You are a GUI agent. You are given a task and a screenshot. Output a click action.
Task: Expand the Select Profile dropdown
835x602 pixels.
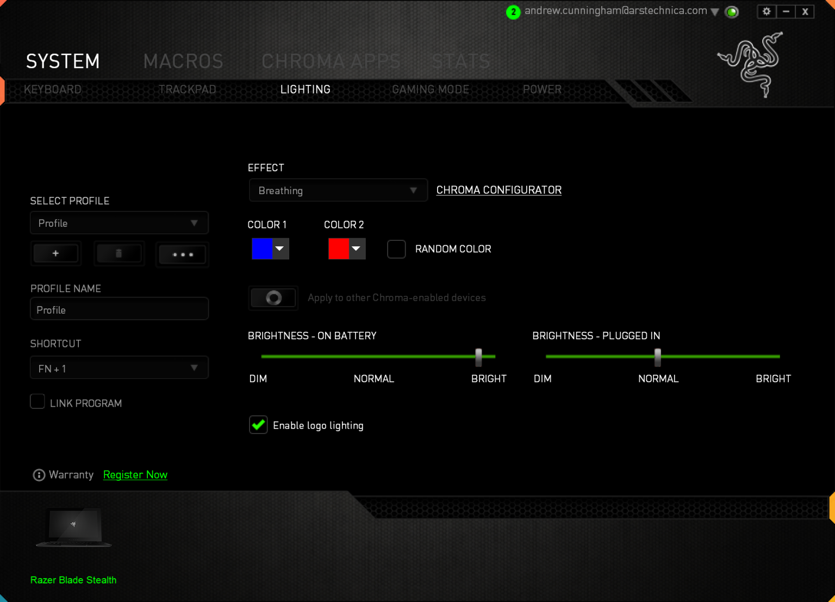(119, 223)
